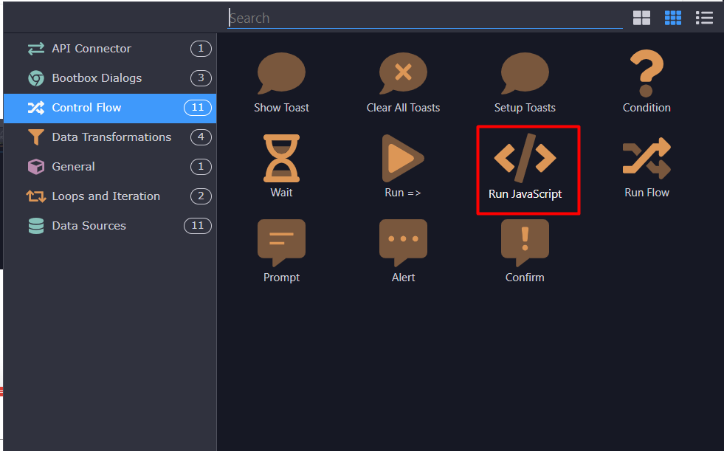
Task: Click the "Setup Toasts" label text
Action: tap(525, 108)
